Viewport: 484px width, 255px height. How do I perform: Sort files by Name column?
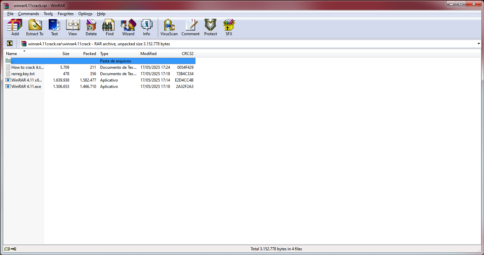pyautogui.click(x=24, y=53)
